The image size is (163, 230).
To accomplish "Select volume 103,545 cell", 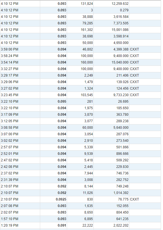I will pos(80,95).
